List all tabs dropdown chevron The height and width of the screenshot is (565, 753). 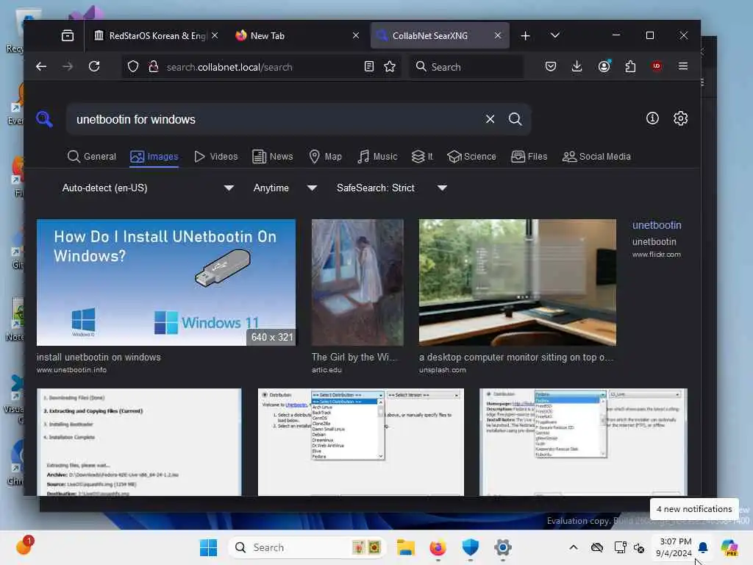click(x=554, y=35)
